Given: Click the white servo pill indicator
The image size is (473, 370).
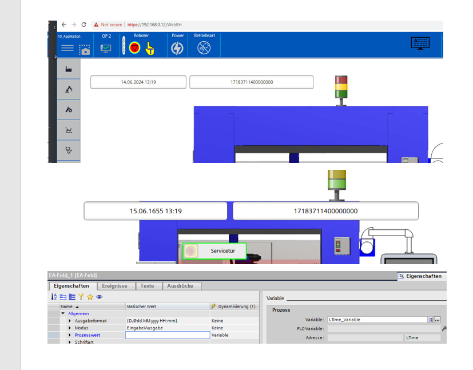Looking at the screenshot, I should pos(124,46).
